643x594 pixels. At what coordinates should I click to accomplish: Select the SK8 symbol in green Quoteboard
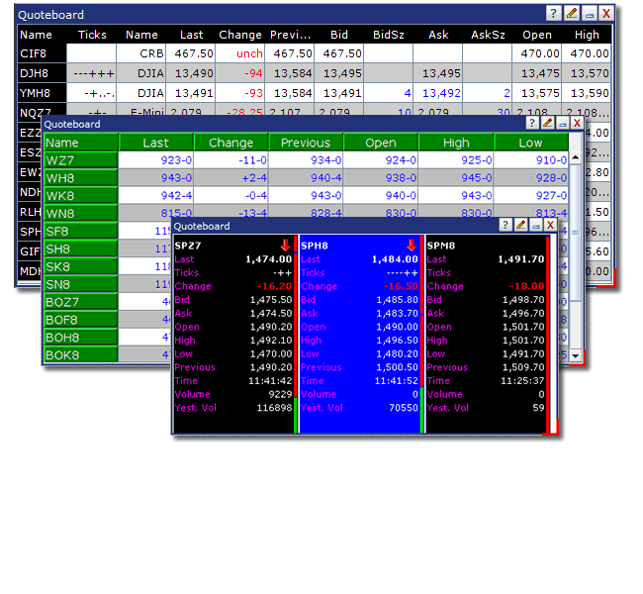(81, 266)
